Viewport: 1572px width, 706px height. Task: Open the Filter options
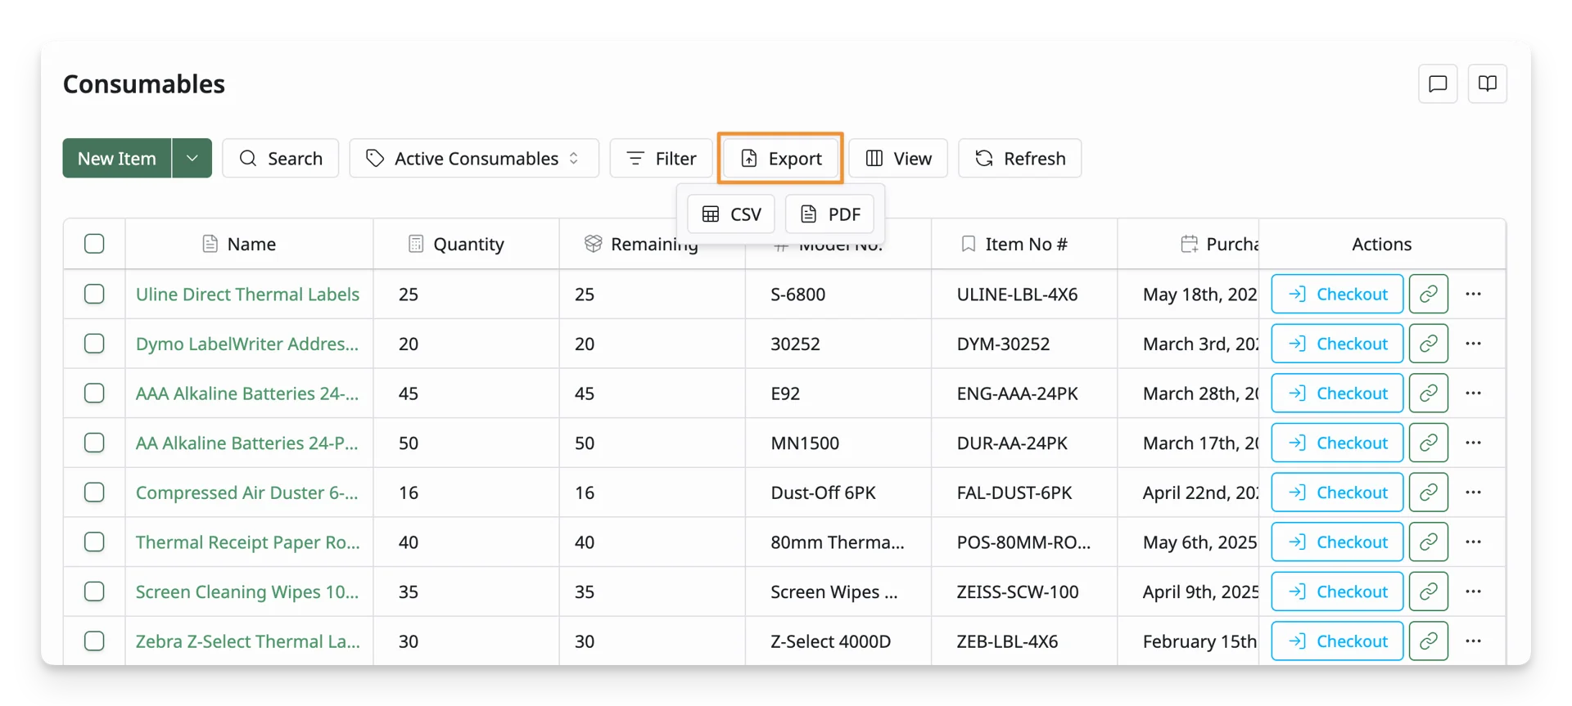coord(661,158)
